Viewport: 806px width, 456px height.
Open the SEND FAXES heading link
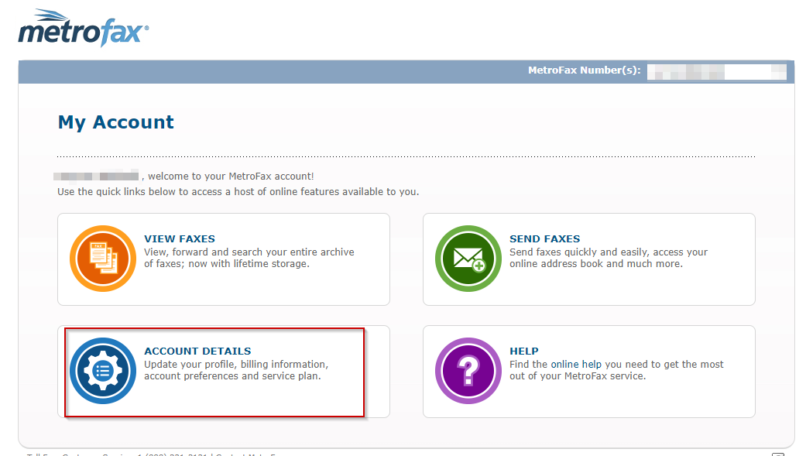tap(544, 238)
